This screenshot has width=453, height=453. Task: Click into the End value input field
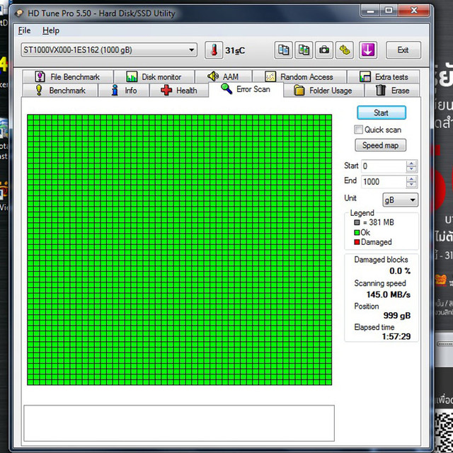coord(384,182)
